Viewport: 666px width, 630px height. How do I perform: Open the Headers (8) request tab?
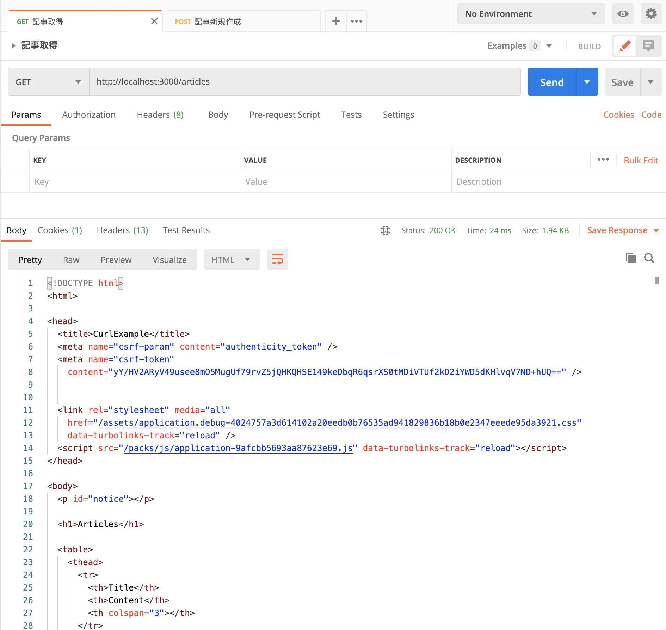pos(160,115)
